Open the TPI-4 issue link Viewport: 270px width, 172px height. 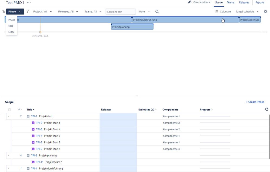[x=34, y=168]
